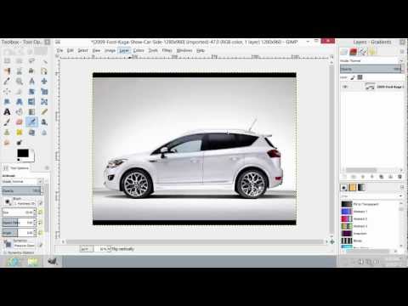Switch to the Patterns tab in lower dock
The height and width of the screenshot is (306, 408).
[x=353, y=187]
